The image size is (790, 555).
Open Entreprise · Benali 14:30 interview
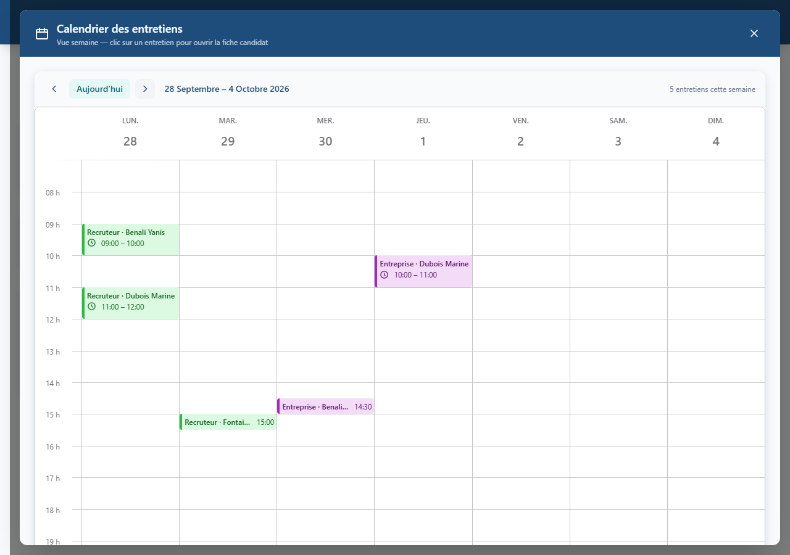click(x=326, y=406)
